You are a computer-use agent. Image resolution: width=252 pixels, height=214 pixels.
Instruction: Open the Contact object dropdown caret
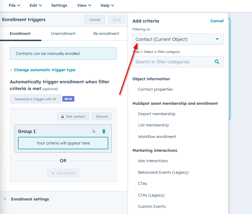pyautogui.click(x=217, y=39)
